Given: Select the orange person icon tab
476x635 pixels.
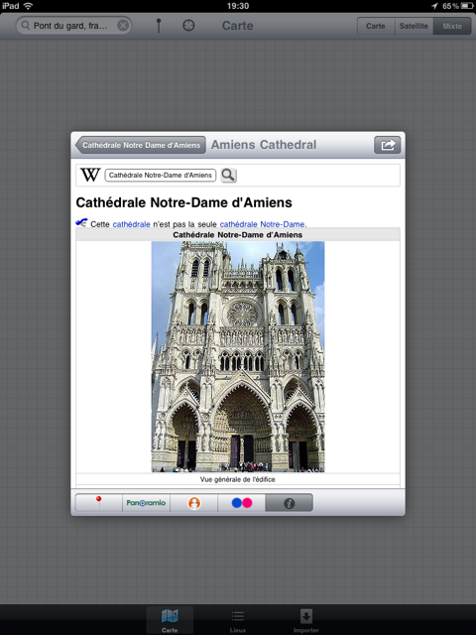Looking at the screenshot, I should pos(194,503).
